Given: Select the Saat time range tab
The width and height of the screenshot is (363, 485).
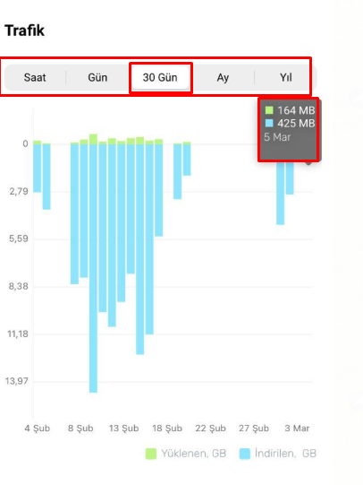Looking at the screenshot, I should pyautogui.click(x=35, y=77).
